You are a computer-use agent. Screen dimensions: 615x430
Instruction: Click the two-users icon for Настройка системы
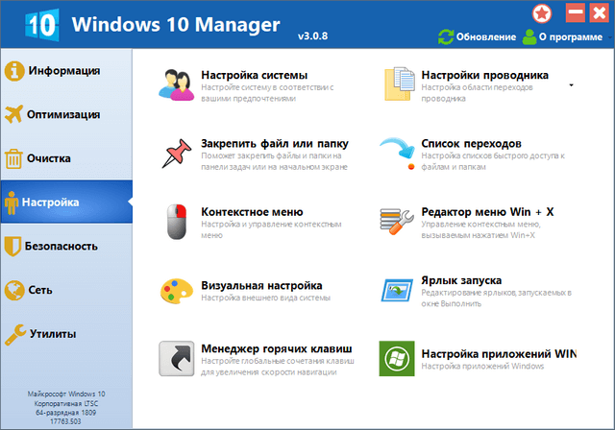coord(177,84)
